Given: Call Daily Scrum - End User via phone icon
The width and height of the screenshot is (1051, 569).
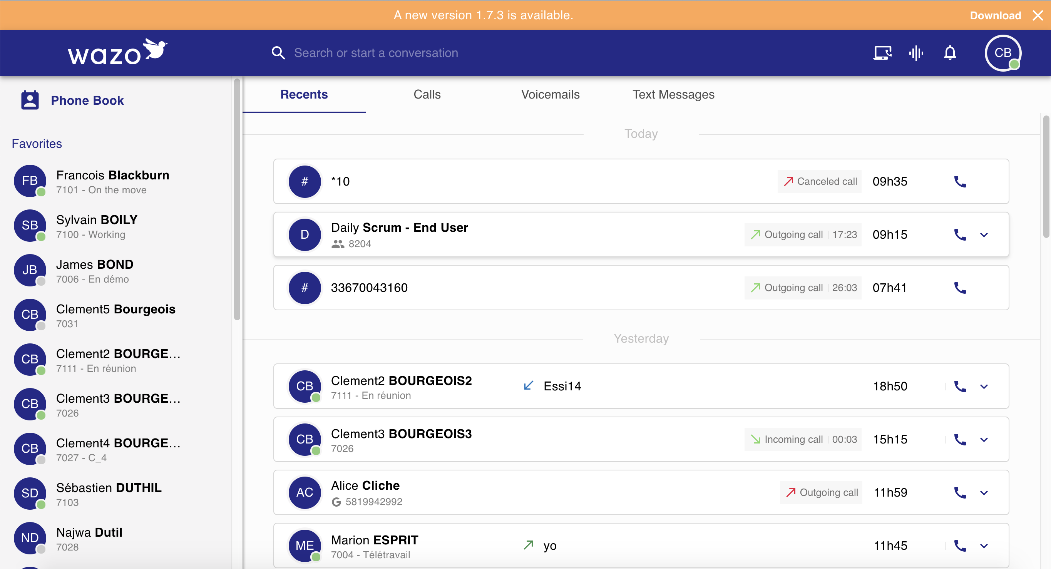Looking at the screenshot, I should [960, 234].
